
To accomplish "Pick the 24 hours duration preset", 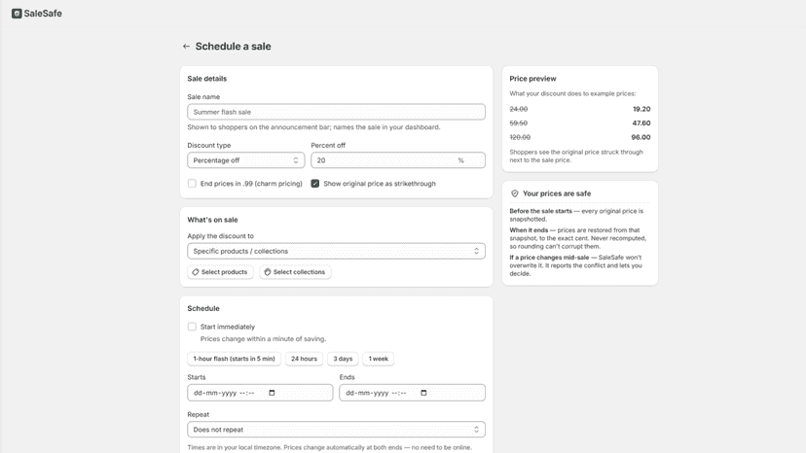I will (305, 359).
